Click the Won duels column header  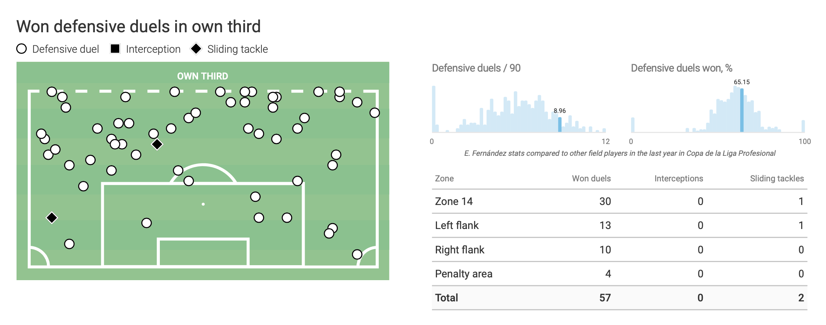(x=591, y=179)
